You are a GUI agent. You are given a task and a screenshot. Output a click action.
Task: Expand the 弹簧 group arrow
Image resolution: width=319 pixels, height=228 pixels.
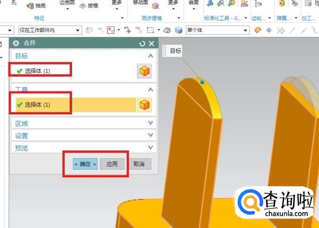click(x=296, y=18)
